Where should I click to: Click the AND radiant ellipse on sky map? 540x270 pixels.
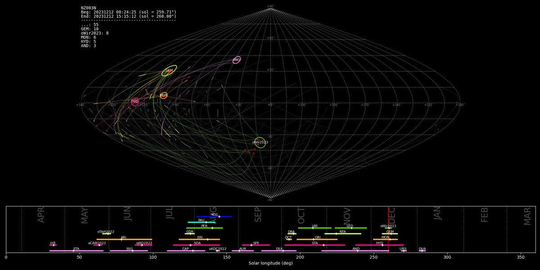pos(237,60)
